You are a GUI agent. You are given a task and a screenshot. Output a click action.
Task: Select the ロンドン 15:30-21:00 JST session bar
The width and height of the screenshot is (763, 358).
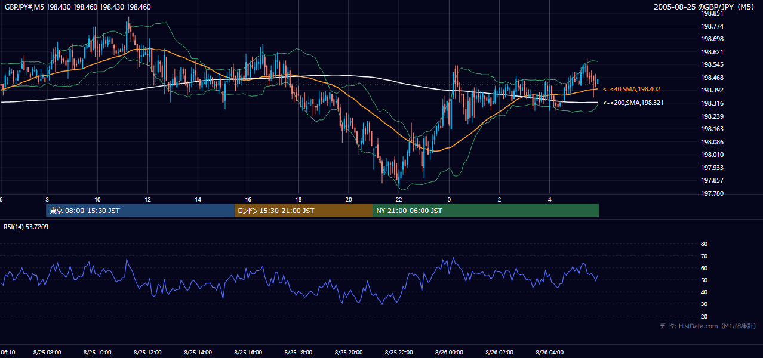[303, 211]
